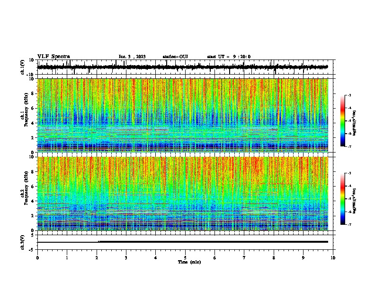
Task: Click the "ch.3(V)" axis label
Action: click(x=23, y=243)
